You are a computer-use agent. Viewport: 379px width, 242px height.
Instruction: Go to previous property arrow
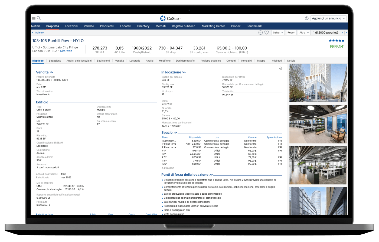(342, 32)
